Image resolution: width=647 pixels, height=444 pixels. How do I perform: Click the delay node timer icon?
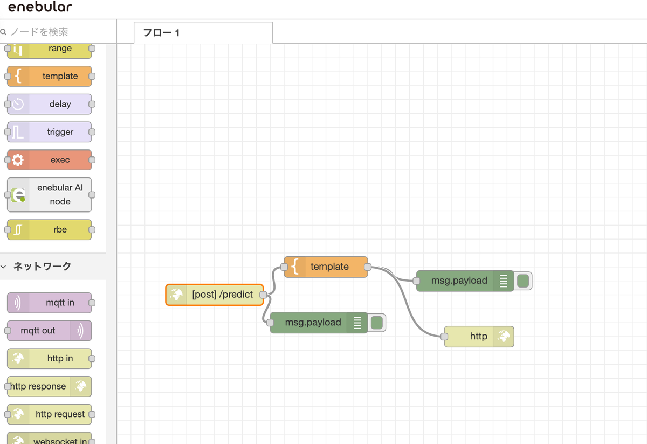click(x=18, y=104)
